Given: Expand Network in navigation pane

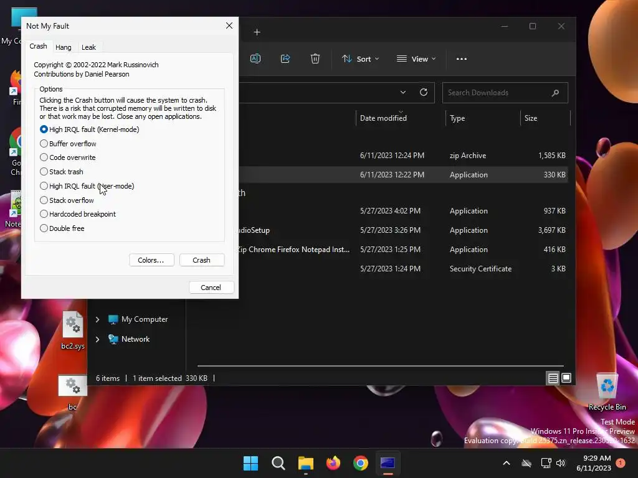Looking at the screenshot, I should pyautogui.click(x=97, y=339).
